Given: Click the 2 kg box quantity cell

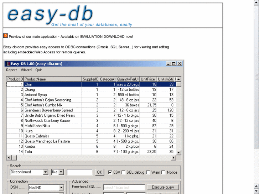Looking at the screenshot, I should pyautogui.click(x=128, y=146).
